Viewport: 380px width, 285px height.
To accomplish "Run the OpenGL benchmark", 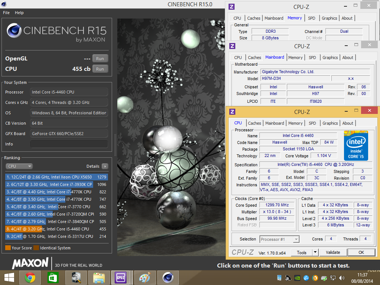I will 100,59.
